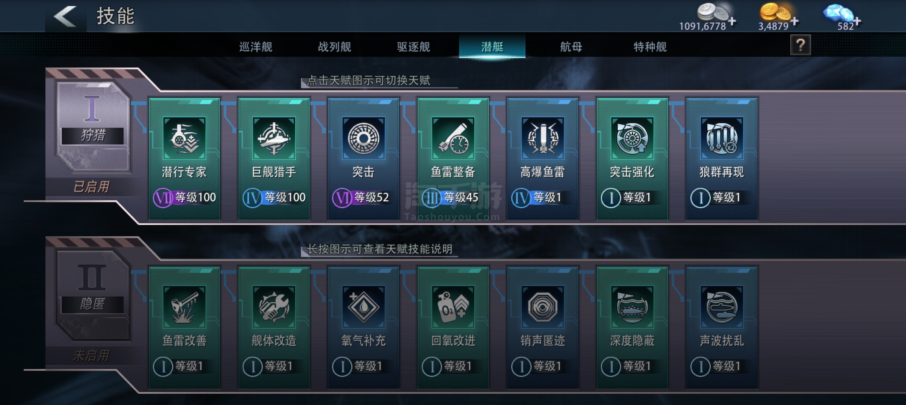Tap the 舰体改造 skill icon

coord(274,307)
